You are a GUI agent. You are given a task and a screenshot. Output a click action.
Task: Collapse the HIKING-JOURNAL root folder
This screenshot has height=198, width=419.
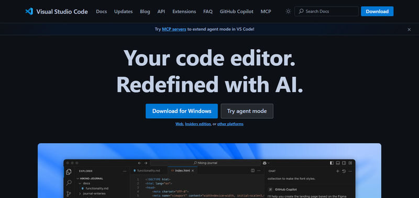[78, 179]
